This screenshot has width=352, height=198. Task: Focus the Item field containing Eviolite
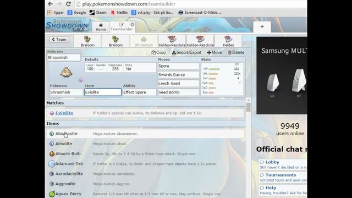click(103, 92)
